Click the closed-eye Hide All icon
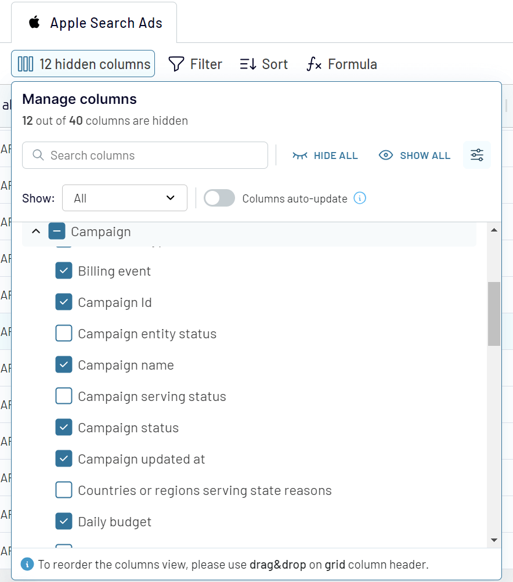The width and height of the screenshot is (513, 582). 300,155
